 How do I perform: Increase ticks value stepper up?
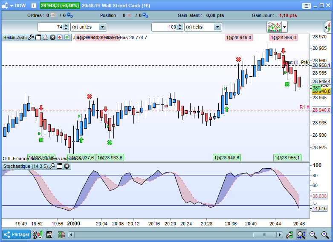click(180, 25)
